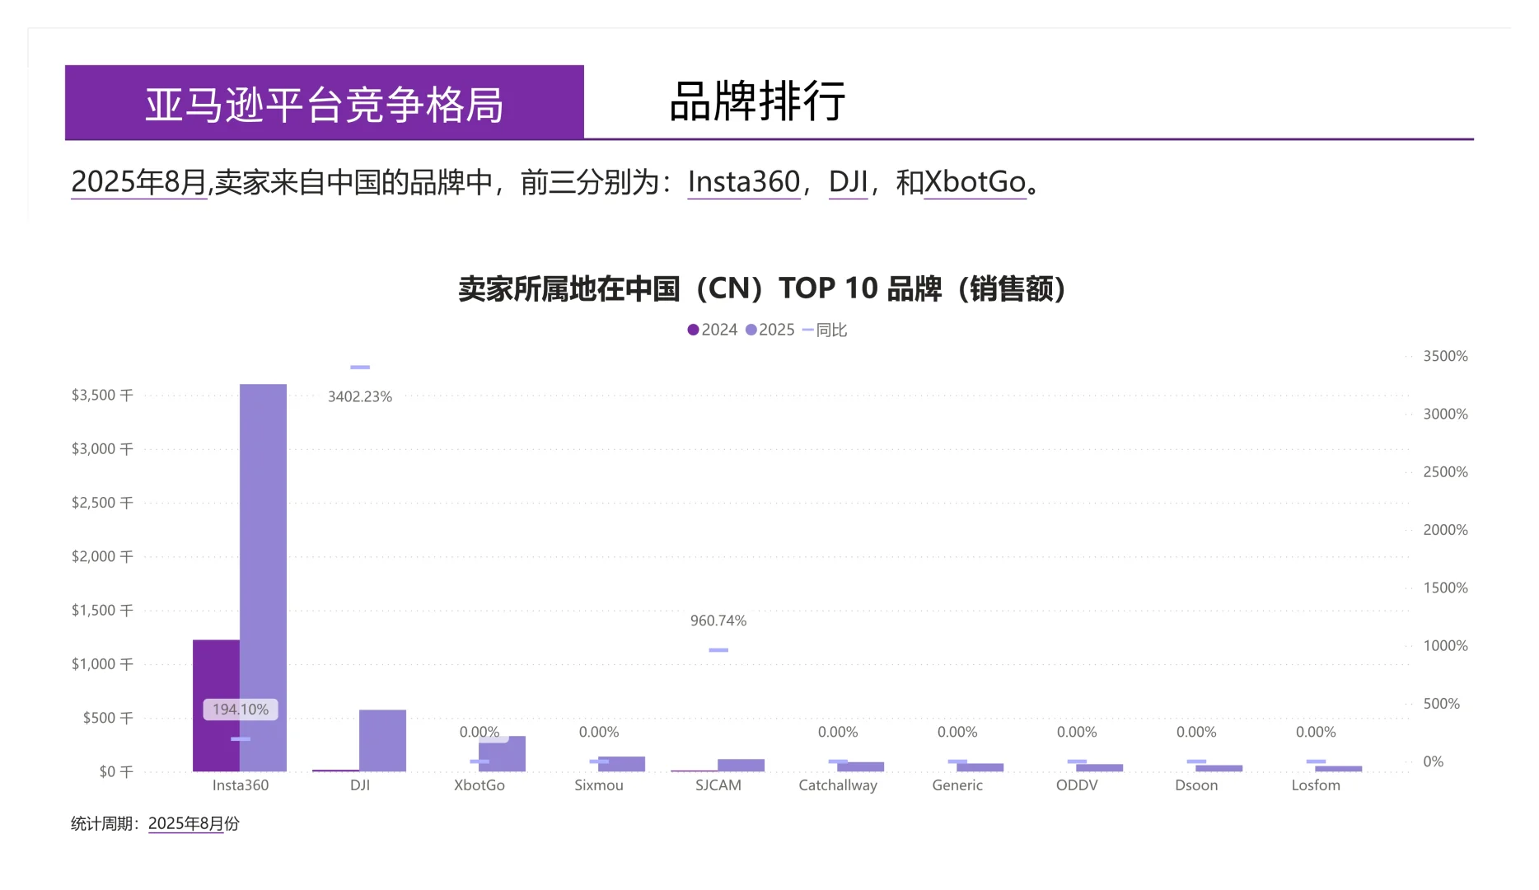Click the 3402.23% data label above DJI
This screenshot has height=890, width=1539.
click(360, 396)
